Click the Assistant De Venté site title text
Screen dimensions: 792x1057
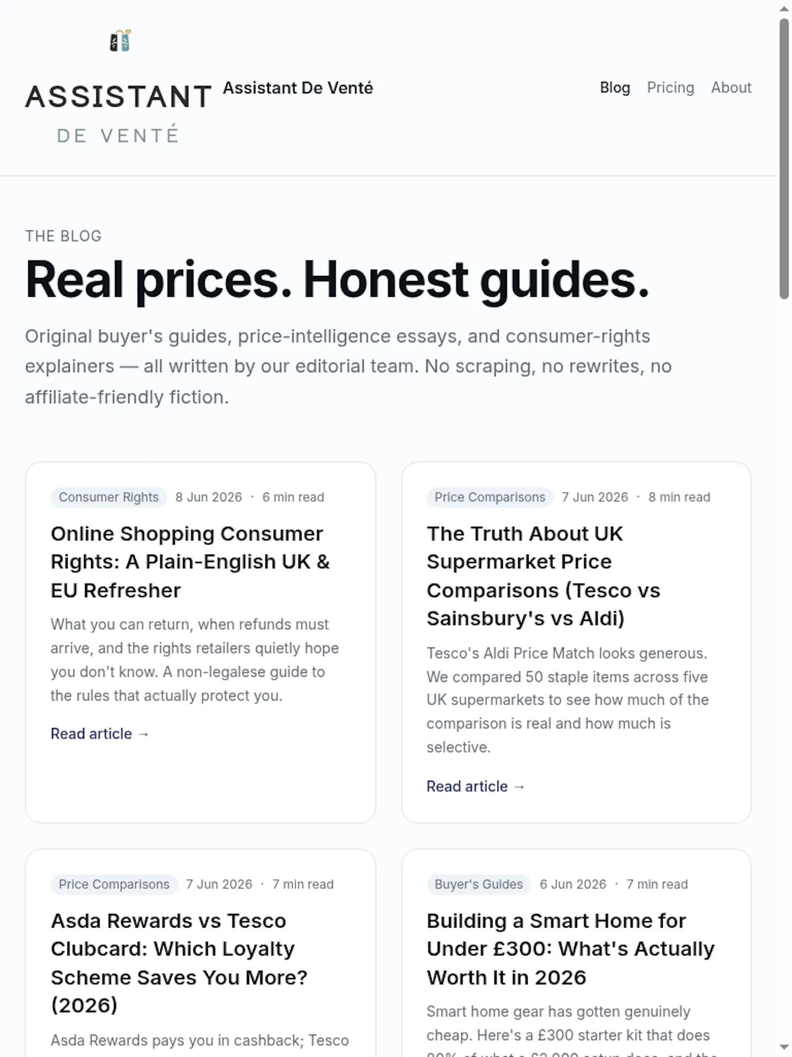[297, 88]
